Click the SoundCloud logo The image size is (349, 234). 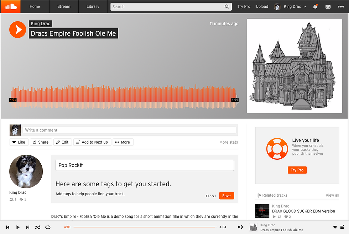click(x=11, y=7)
